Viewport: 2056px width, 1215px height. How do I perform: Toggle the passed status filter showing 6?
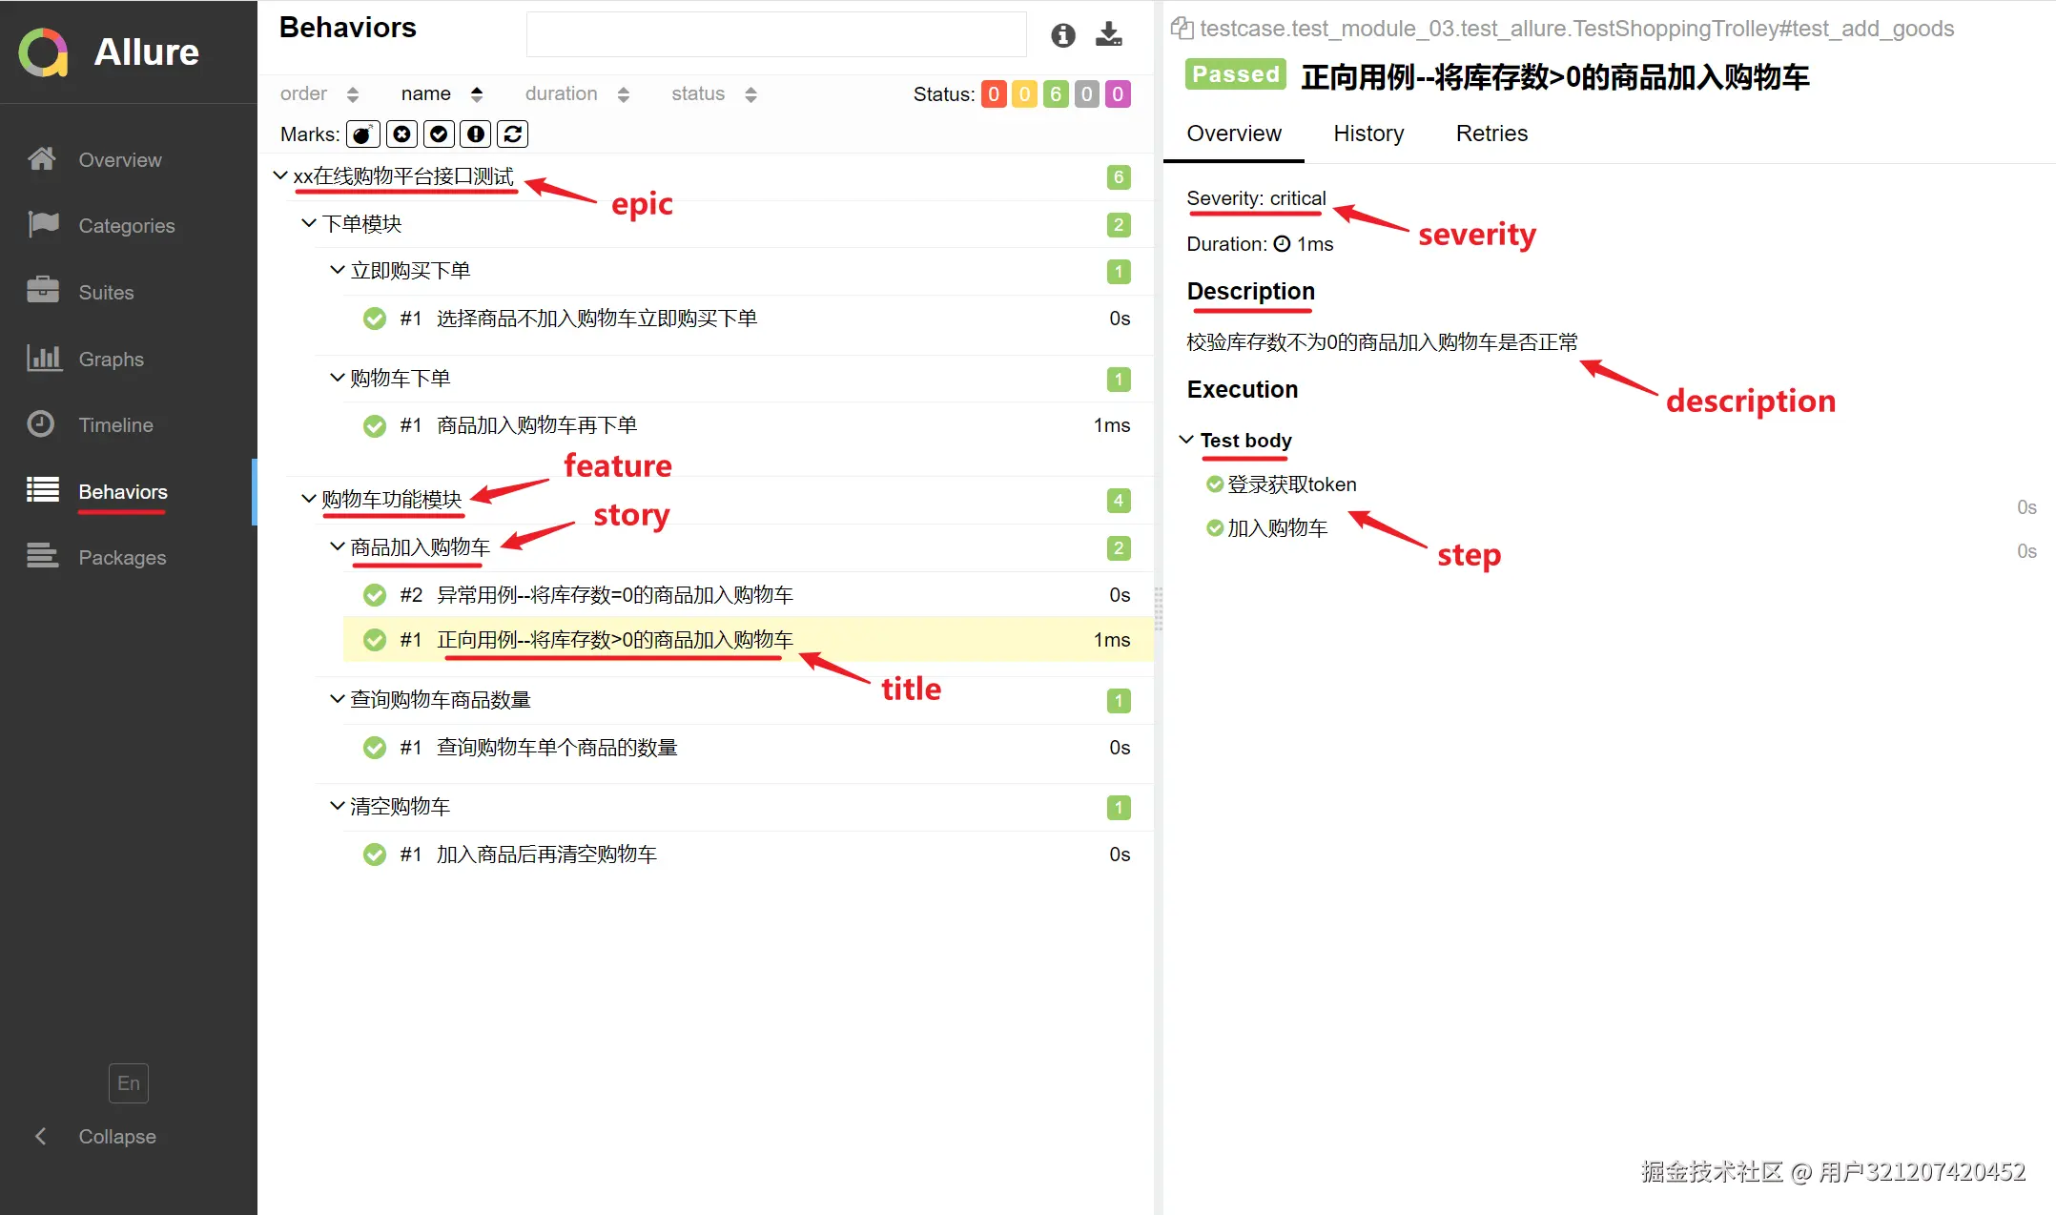(x=1055, y=94)
